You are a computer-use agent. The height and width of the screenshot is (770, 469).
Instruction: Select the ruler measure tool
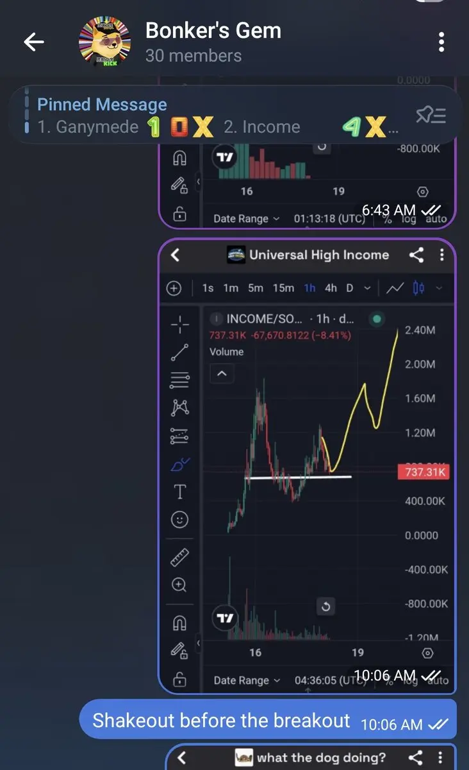(180, 558)
